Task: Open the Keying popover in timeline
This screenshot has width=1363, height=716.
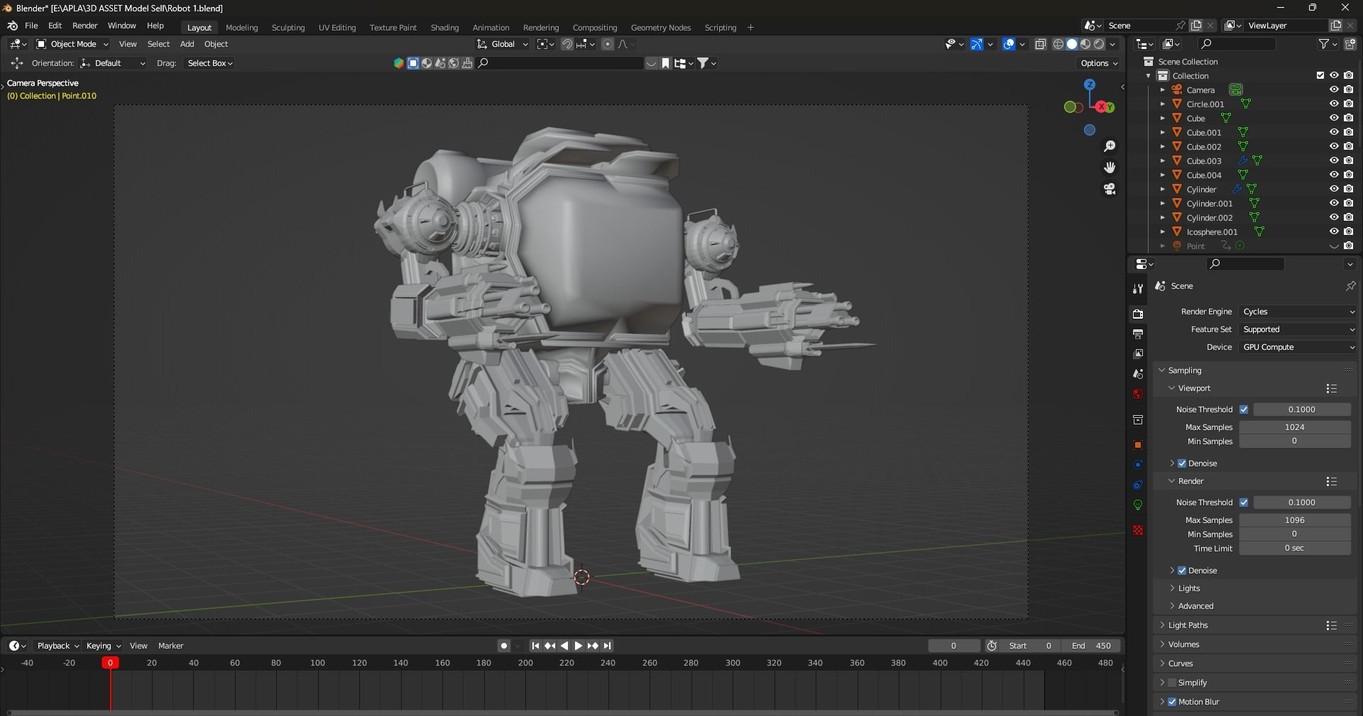Action: coord(103,646)
